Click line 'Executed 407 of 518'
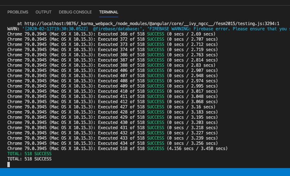290x176 pixels. point(113,76)
